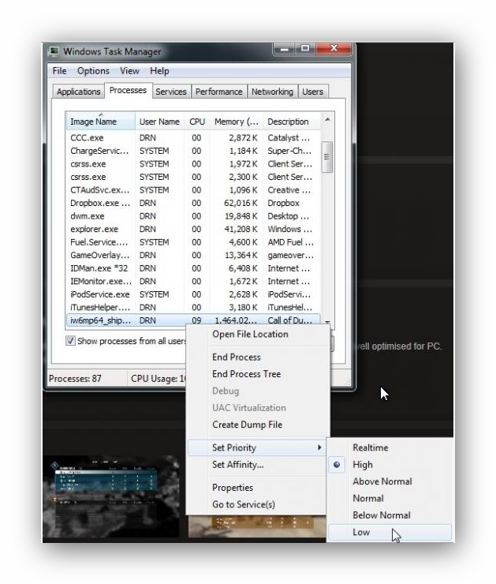Switch to the Users tab
Screen dimensions: 496x584
[x=312, y=92]
